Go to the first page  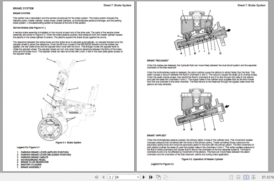(x=96, y=177)
